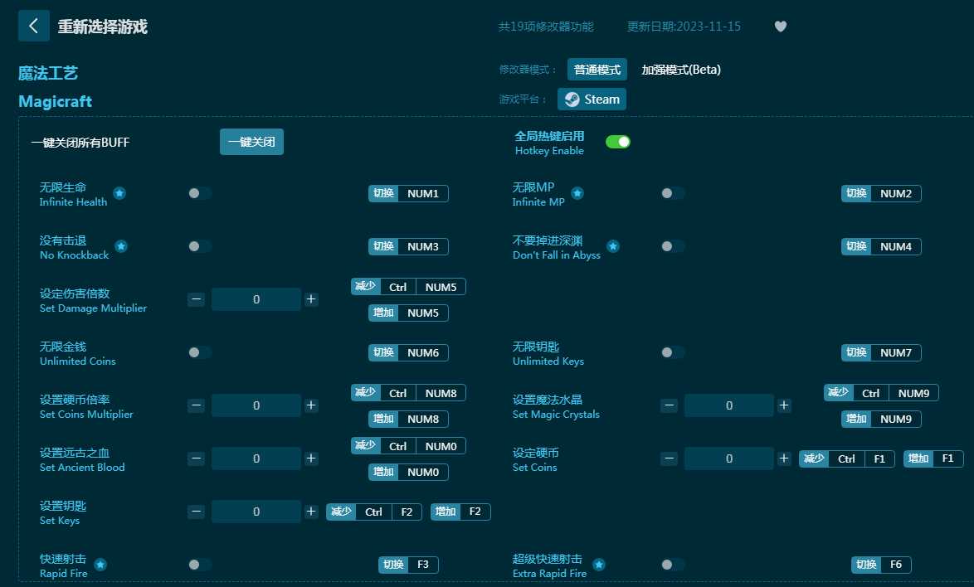Click 增加 F2 hotkey for Set Keys
Screen dimensions: 974x587
pyautogui.click(x=460, y=512)
